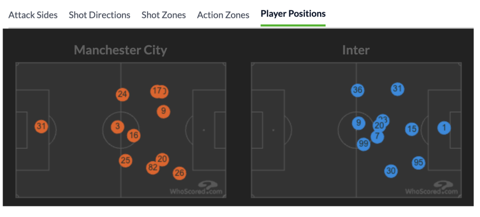480x217 pixels.
Task: Click Inter player marker 31
Action: (x=397, y=89)
